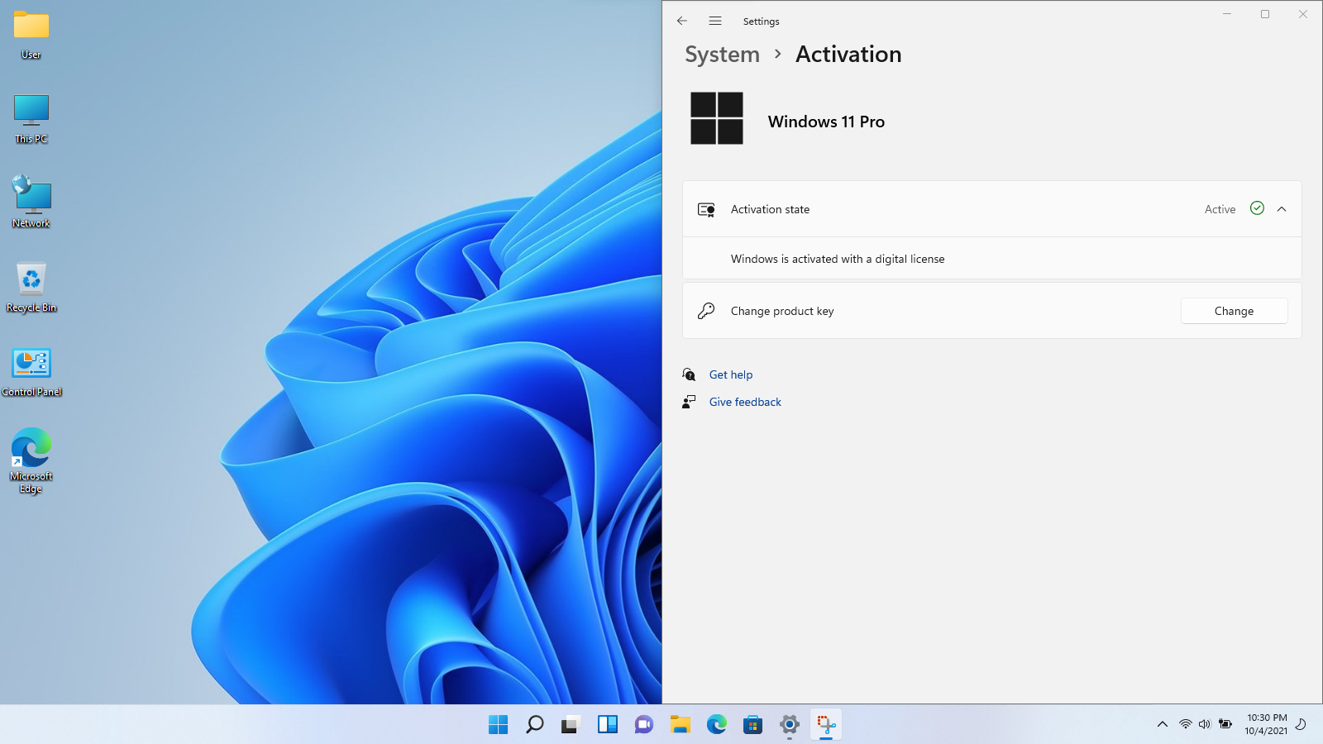This screenshot has width=1323, height=744.
Task: Click the Activation state row icon
Action: point(706,209)
